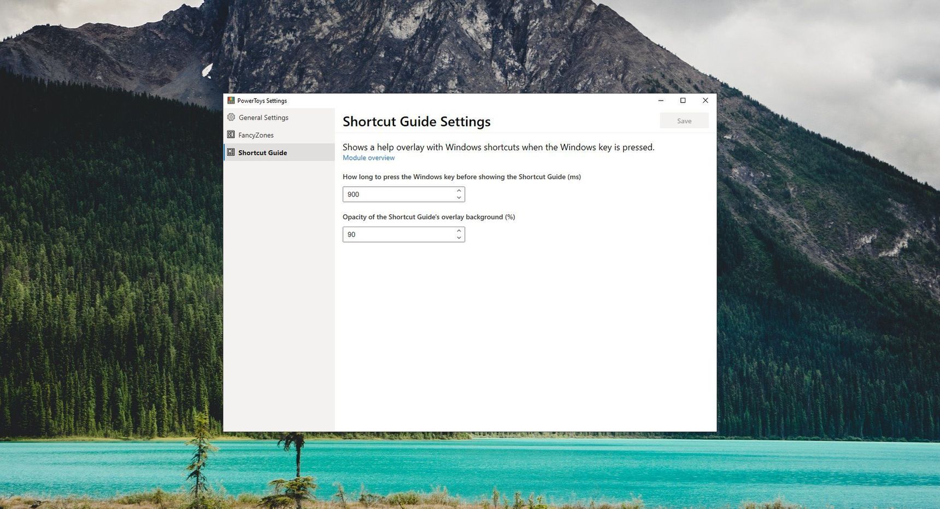This screenshot has height=509, width=940.
Task: Increase the overlay background opacity value
Action: coord(459,230)
